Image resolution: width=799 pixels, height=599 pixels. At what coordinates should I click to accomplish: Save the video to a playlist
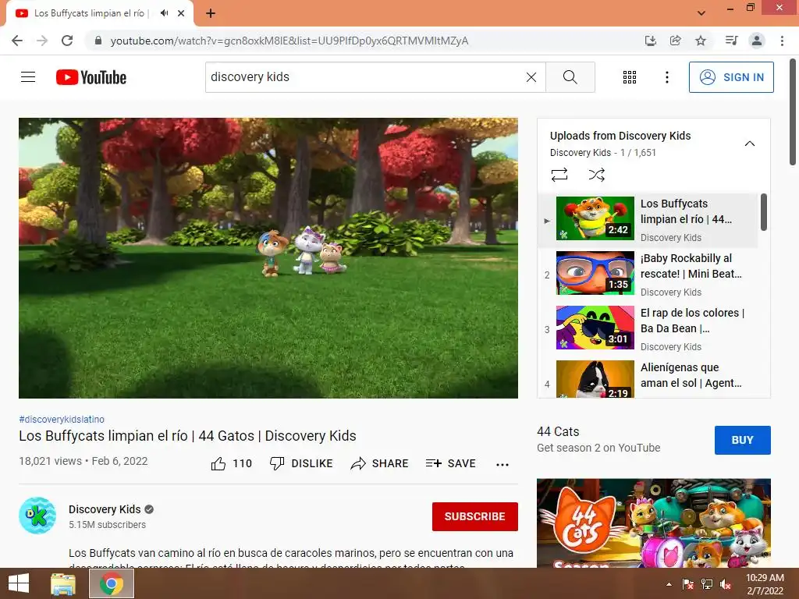coord(451,463)
